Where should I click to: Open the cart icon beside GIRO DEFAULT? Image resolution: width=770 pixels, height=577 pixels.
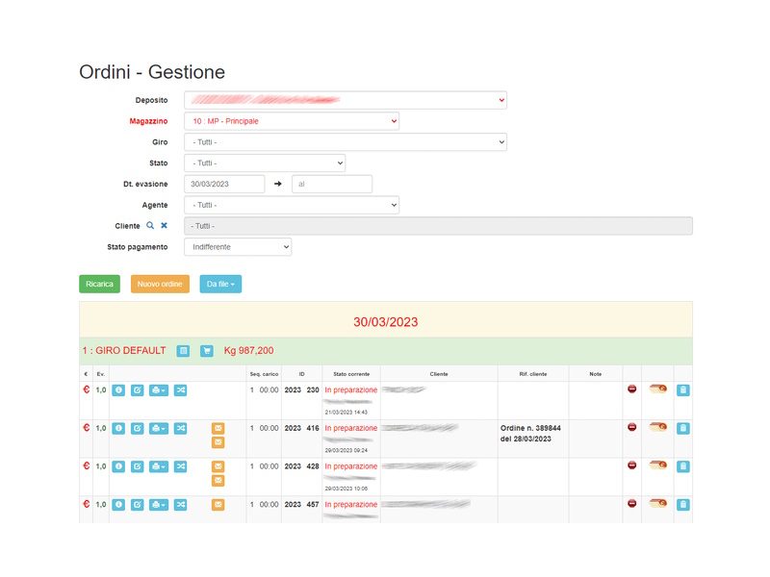207,351
